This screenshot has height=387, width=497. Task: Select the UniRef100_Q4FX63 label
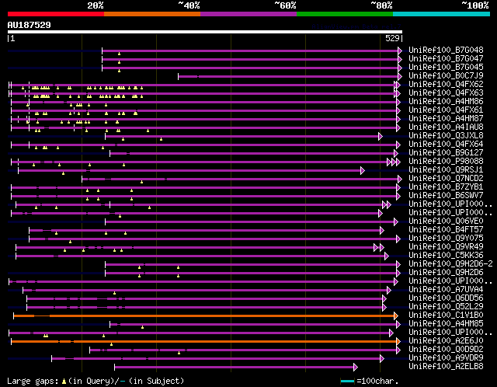coord(446,93)
